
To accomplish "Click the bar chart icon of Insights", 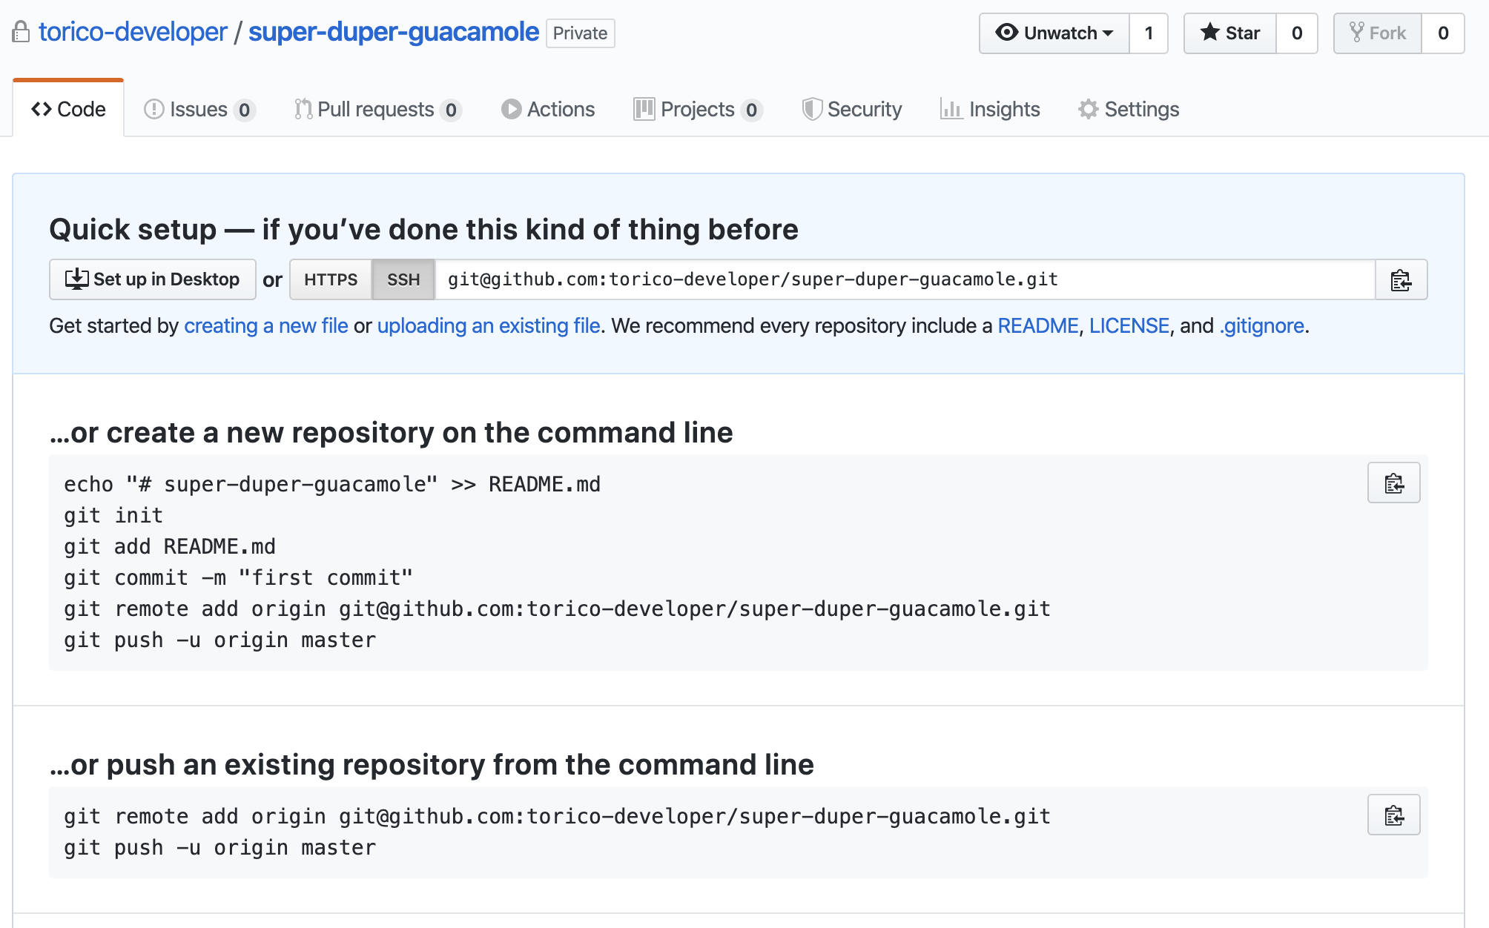I will tap(951, 109).
